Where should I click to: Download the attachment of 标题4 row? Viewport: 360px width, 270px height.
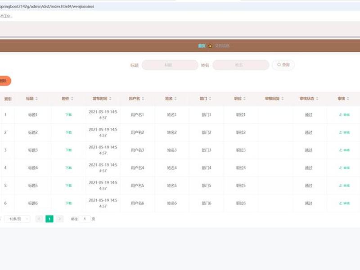tap(69, 168)
